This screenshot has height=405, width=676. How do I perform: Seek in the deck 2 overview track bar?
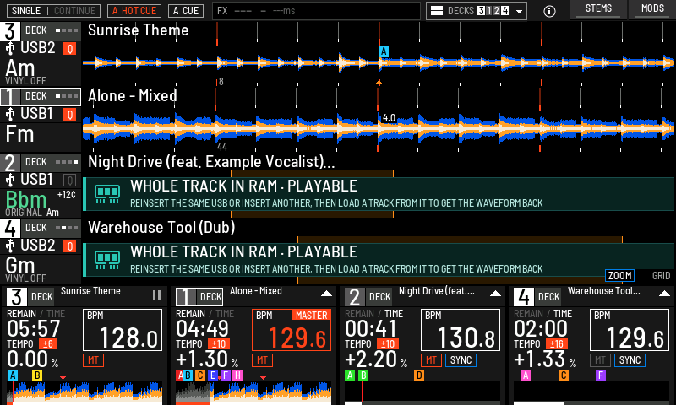pos(422,392)
